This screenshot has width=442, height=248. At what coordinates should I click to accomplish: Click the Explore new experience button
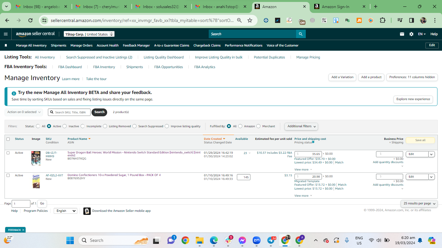pyautogui.click(x=413, y=99)
